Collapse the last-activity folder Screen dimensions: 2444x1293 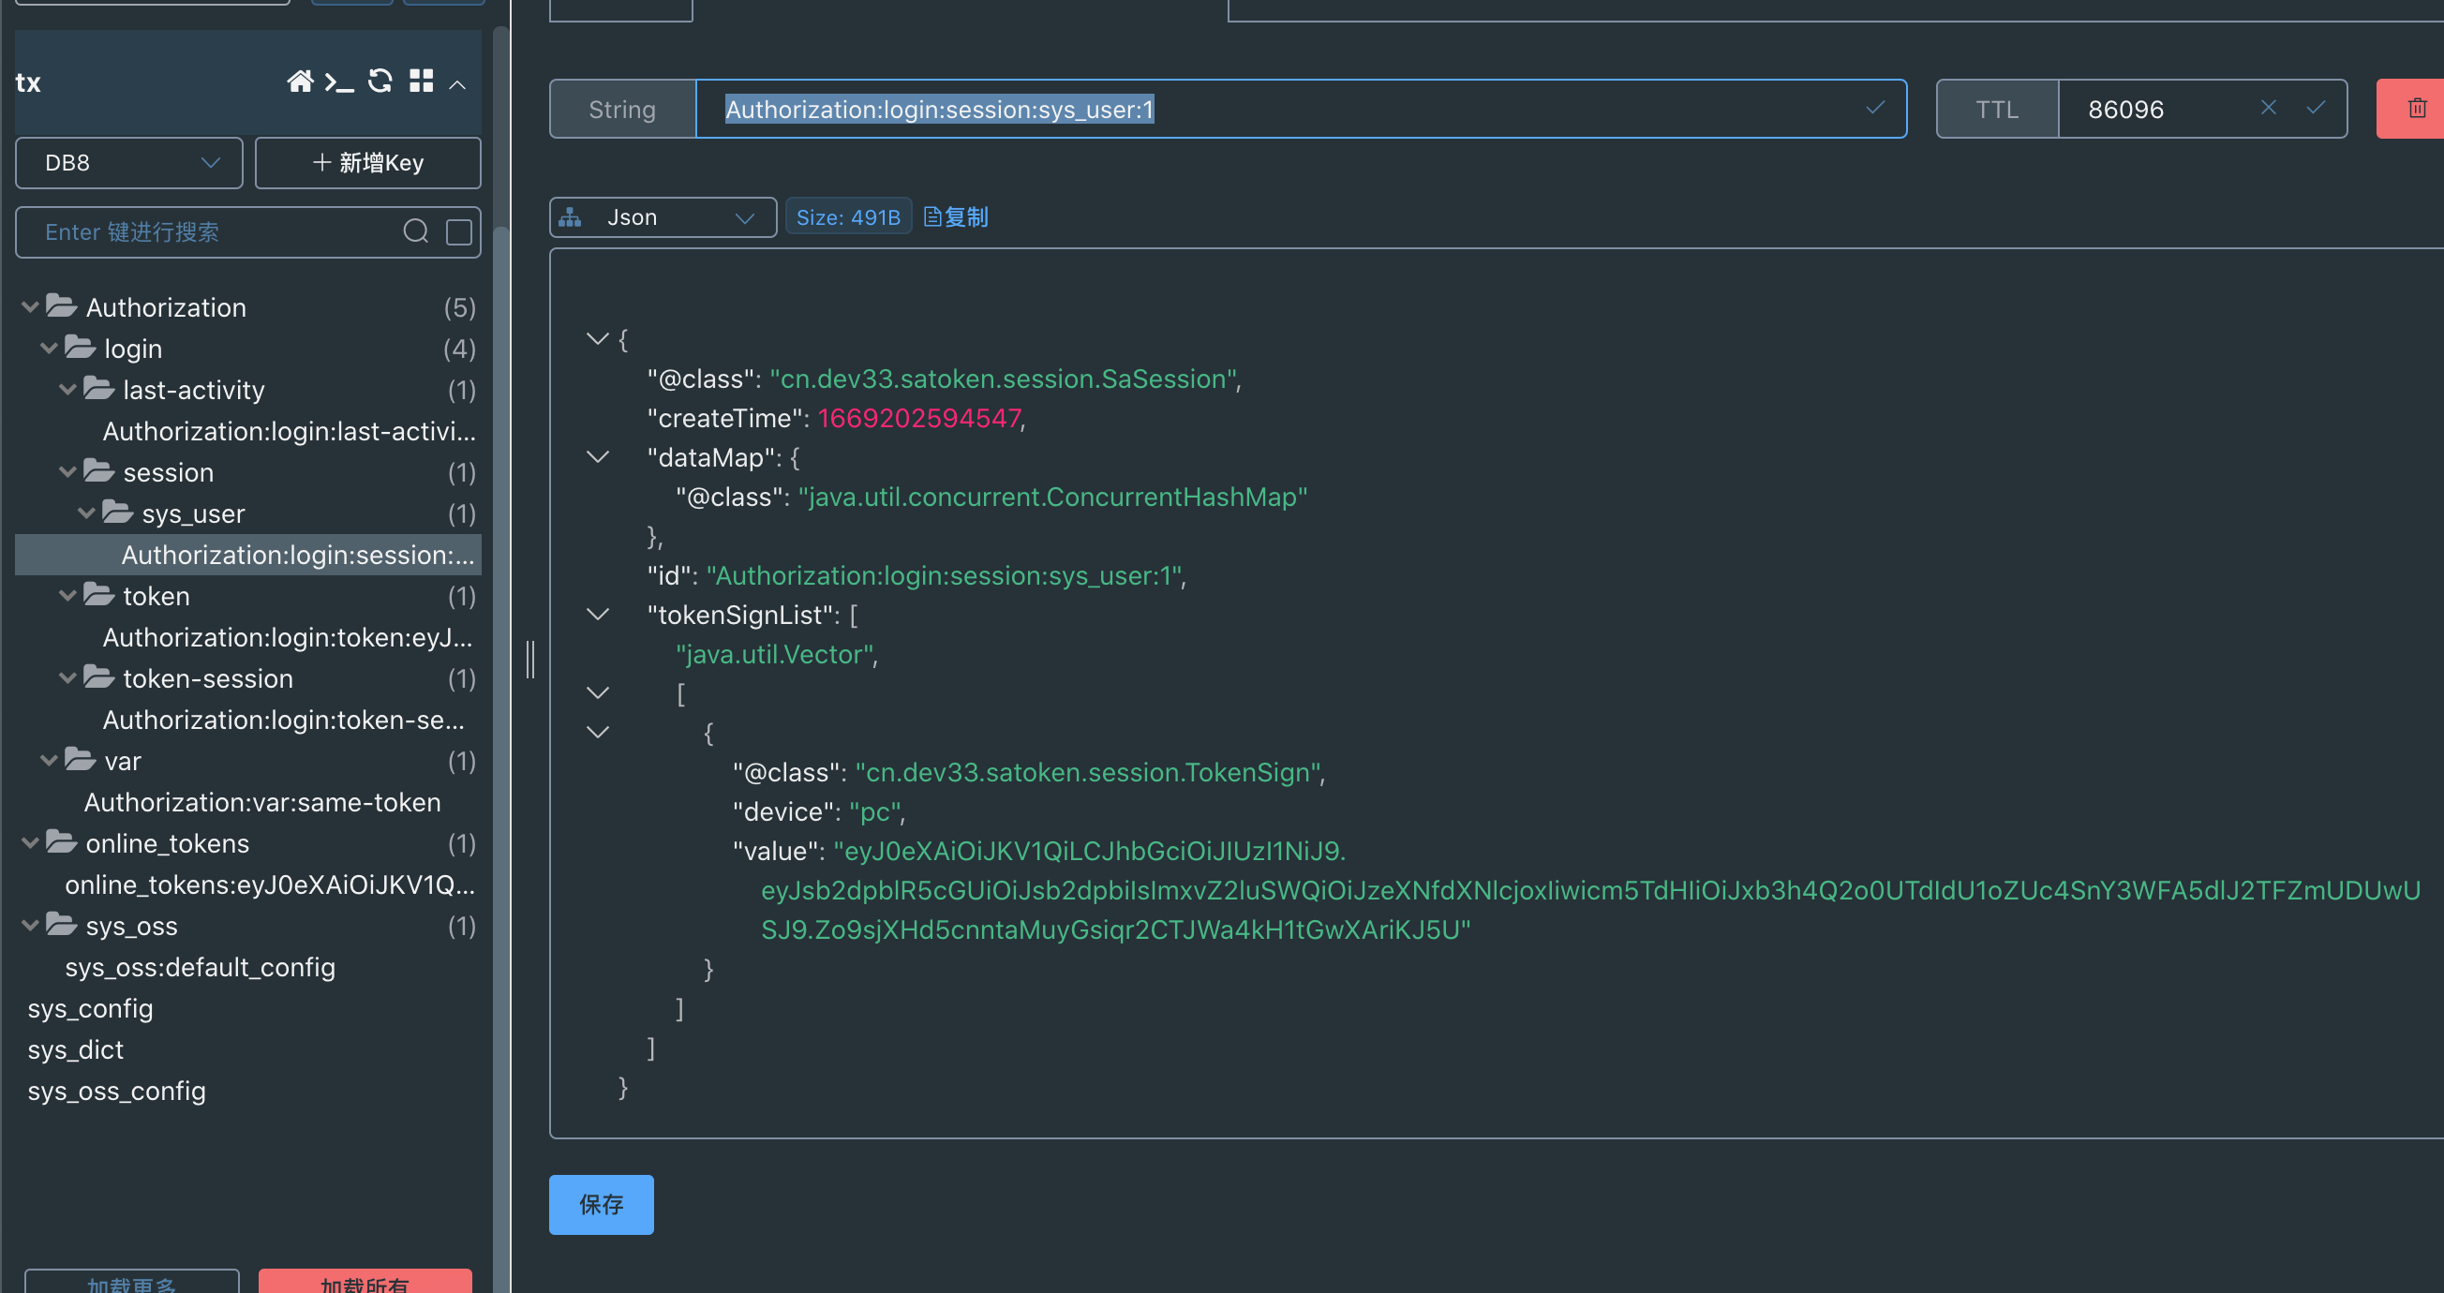67,390
